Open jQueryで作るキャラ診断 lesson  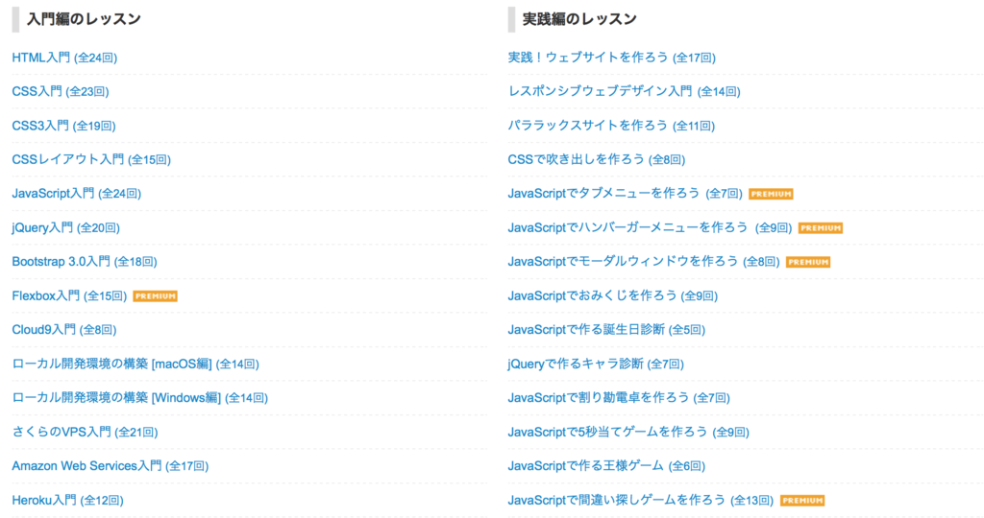pyautogui.click(x=596, y=364)
